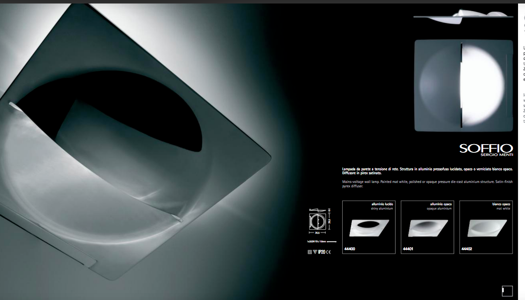525x300 pixels.
Task: Click the English 'Mains-voltage wall lamp' description
Action: (427, 183)
